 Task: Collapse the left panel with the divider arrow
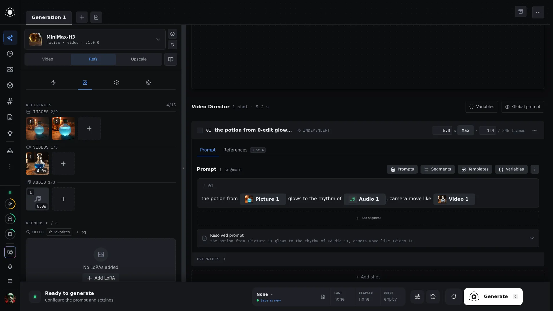183,168
